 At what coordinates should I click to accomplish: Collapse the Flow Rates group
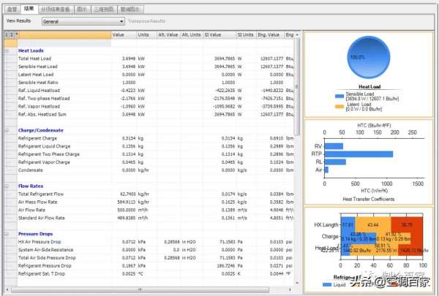click(7, 186)
